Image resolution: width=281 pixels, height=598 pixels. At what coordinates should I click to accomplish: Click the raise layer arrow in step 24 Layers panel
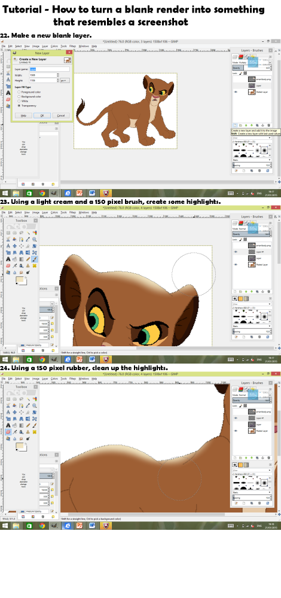click(x=246, y=457)
